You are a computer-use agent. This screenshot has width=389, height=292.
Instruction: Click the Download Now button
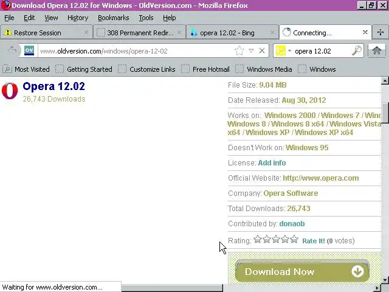point(302,271)
